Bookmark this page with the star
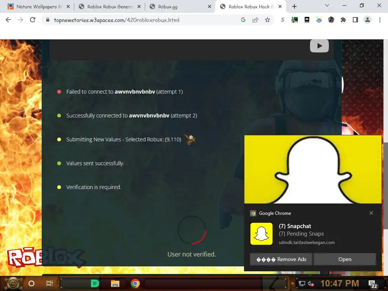 (268, 20)
